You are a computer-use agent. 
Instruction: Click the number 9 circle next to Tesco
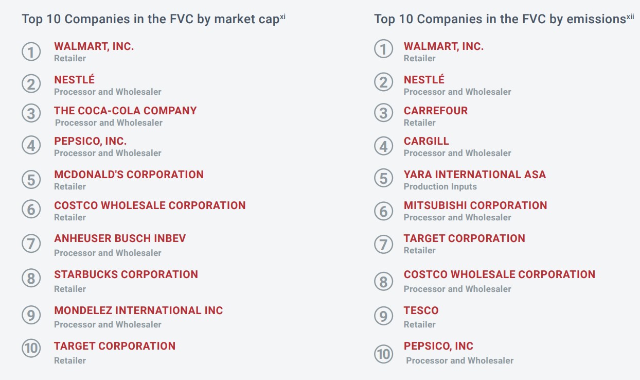(x=383, y=315)
